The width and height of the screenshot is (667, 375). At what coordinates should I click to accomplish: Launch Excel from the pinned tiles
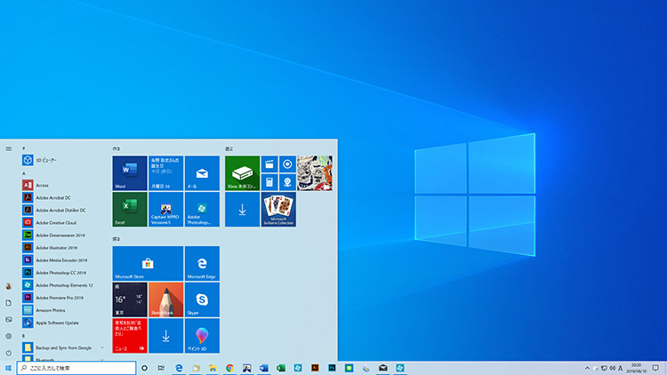coord(129,210)
